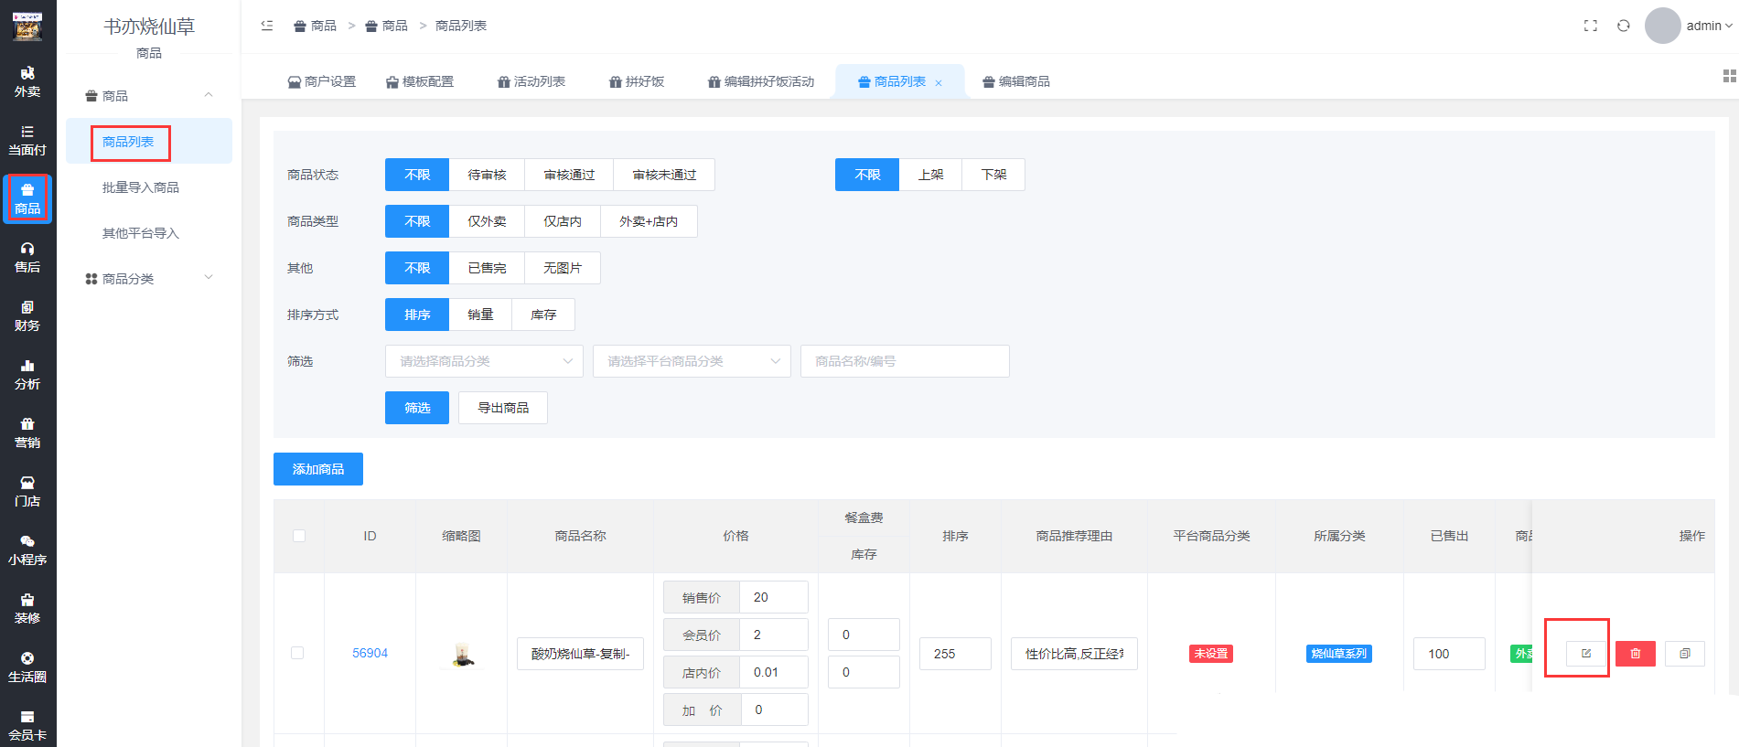Viewport: 1739px width, 747px height.
Task: Open 批量导入商品 in the side menu
Action: (141, 187)
